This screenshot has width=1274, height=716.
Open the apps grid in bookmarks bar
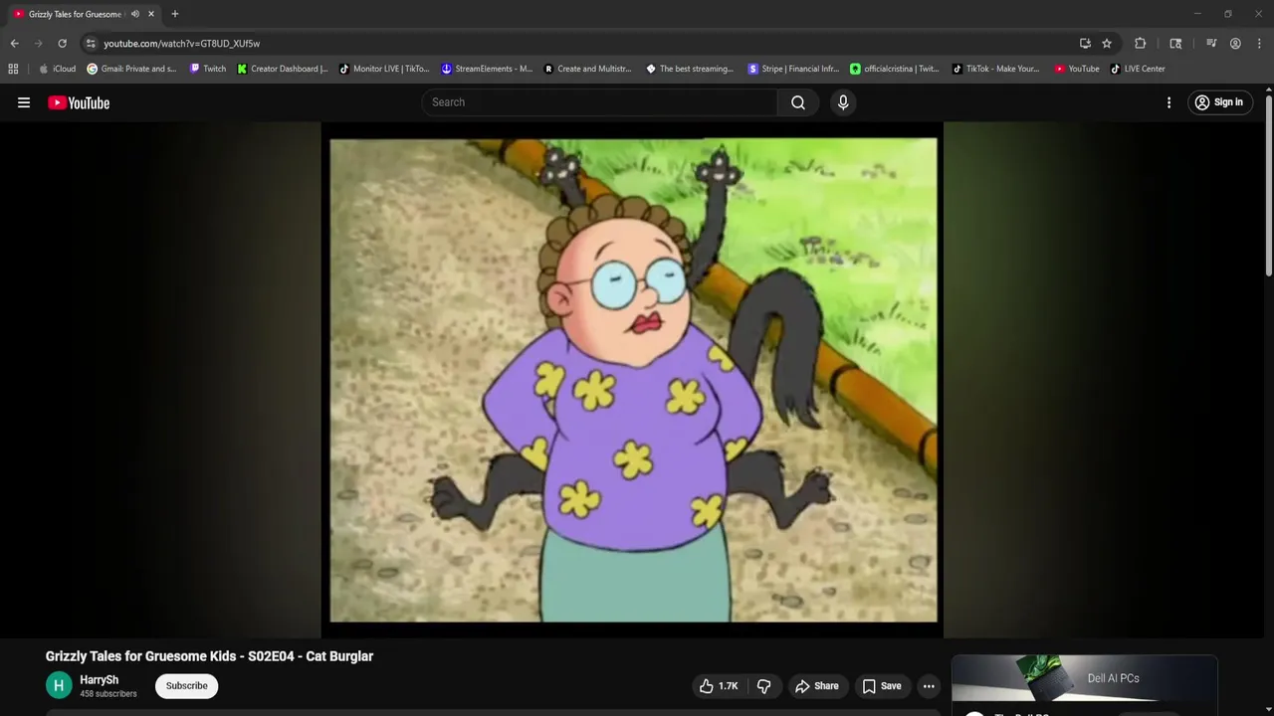[13, 69]
